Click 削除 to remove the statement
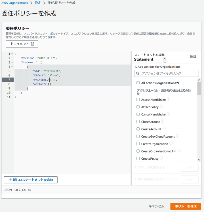 pyautogui.click(x=193, y=57)
